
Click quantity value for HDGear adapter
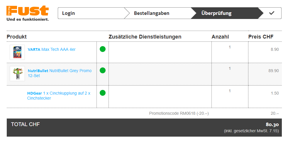point(230,91)
